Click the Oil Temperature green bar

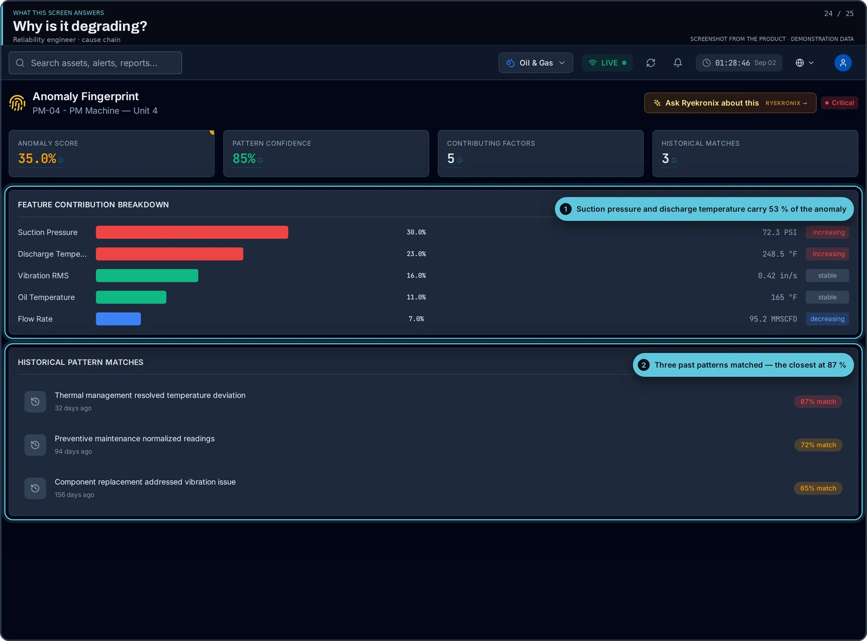tap(131, 297)
